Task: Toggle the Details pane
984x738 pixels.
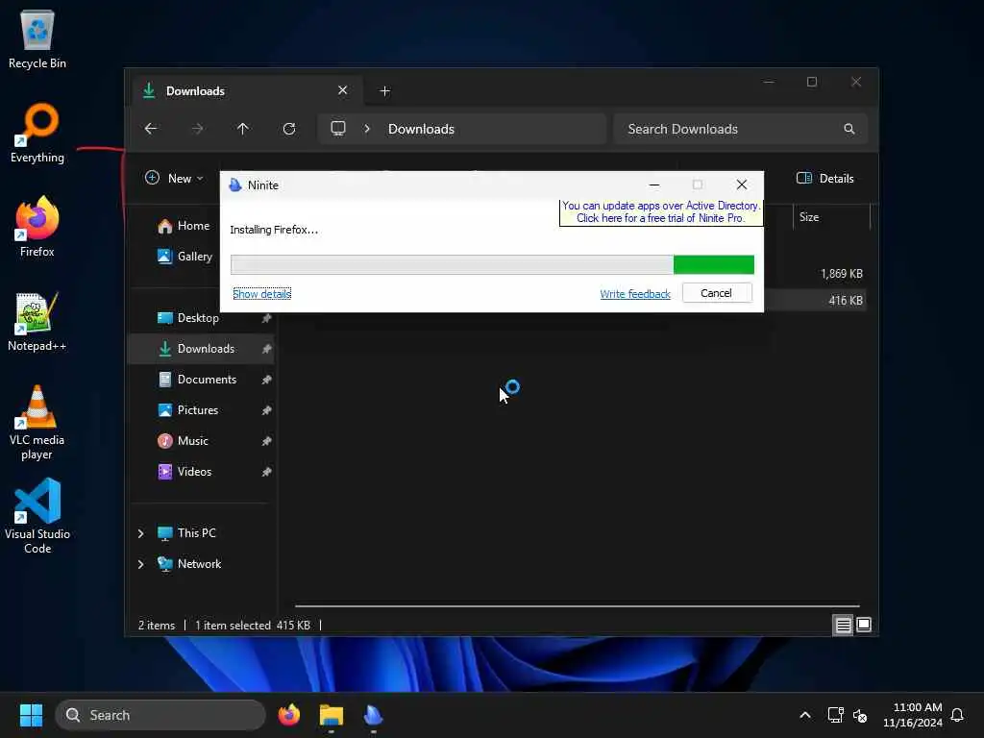Action: coord(824,178)
